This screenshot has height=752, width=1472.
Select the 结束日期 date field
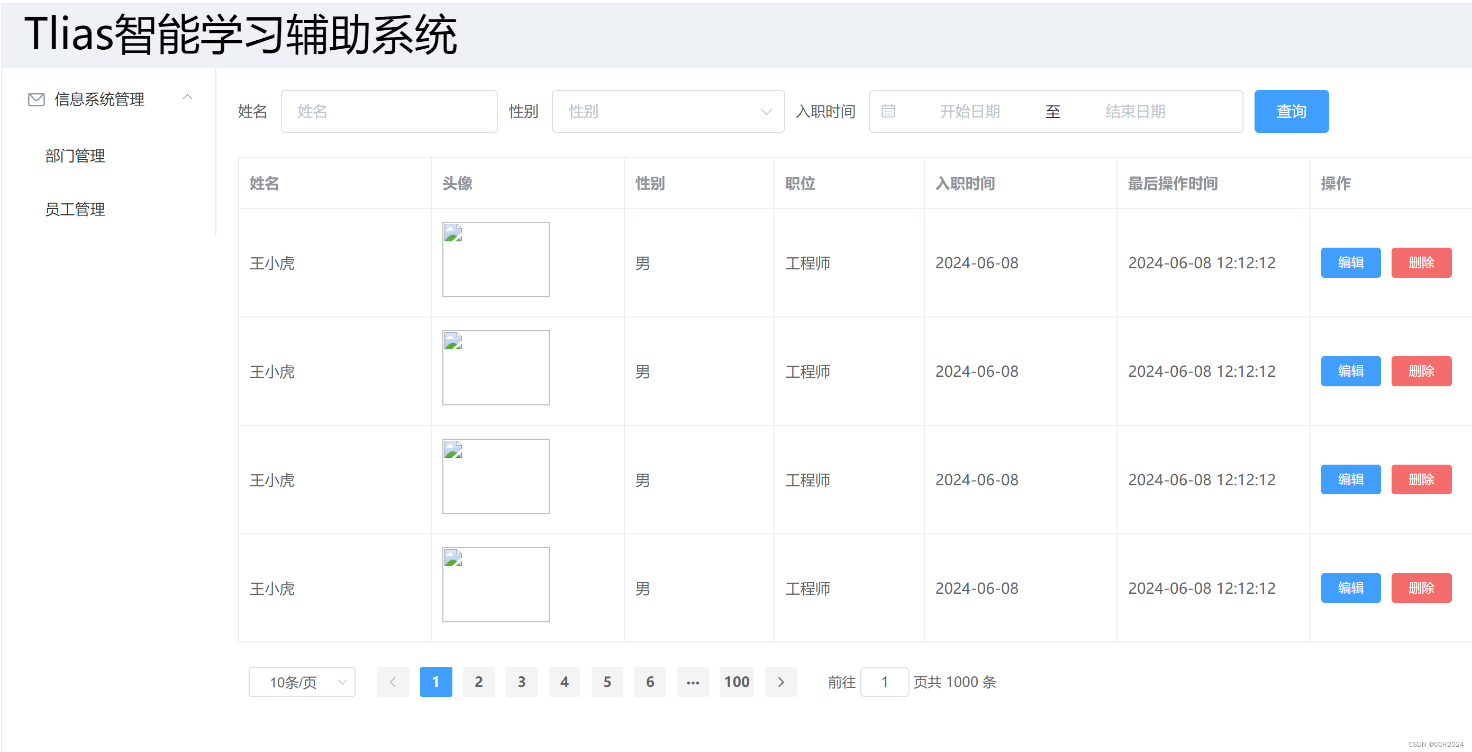(1135, 112)
